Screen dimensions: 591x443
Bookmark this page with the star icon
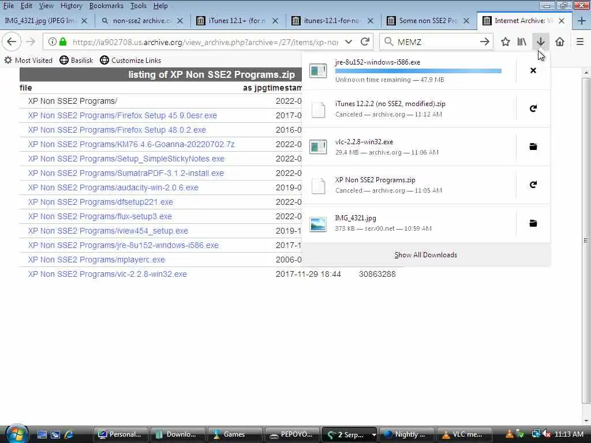tap(505, 42)
